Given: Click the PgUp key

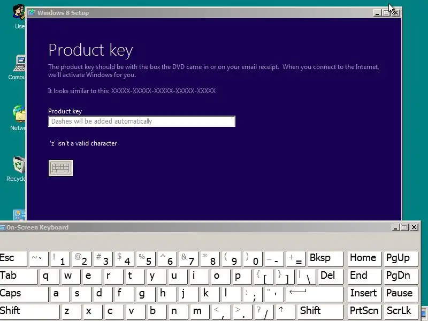Looking at the screenshot, I should pyautogui.click(x=401, y=258).
